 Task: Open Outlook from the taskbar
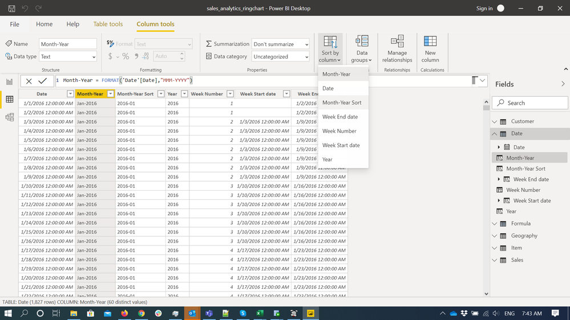[x=192, y=313]
